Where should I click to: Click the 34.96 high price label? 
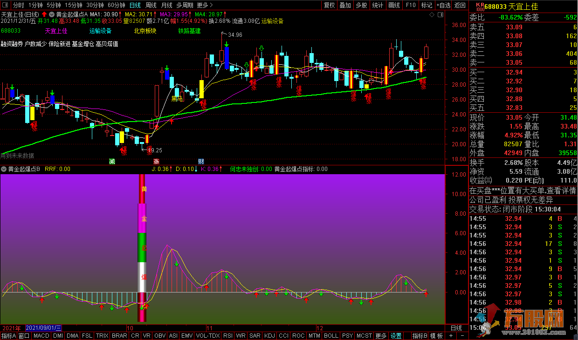pyautogui.click(x=235, y=34)
